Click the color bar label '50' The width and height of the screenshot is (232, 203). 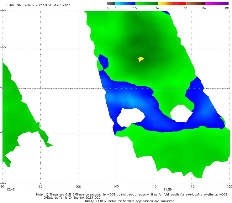(x=185, y=8)
